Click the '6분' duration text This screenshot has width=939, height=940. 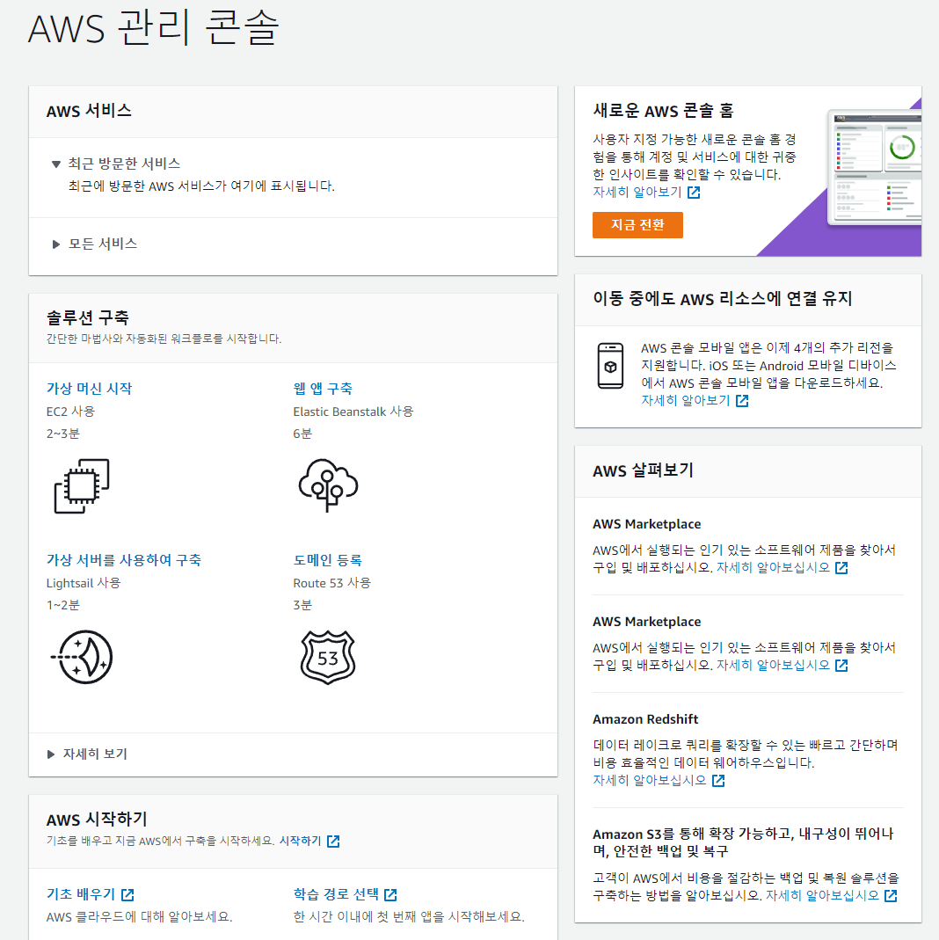point(302,434)
